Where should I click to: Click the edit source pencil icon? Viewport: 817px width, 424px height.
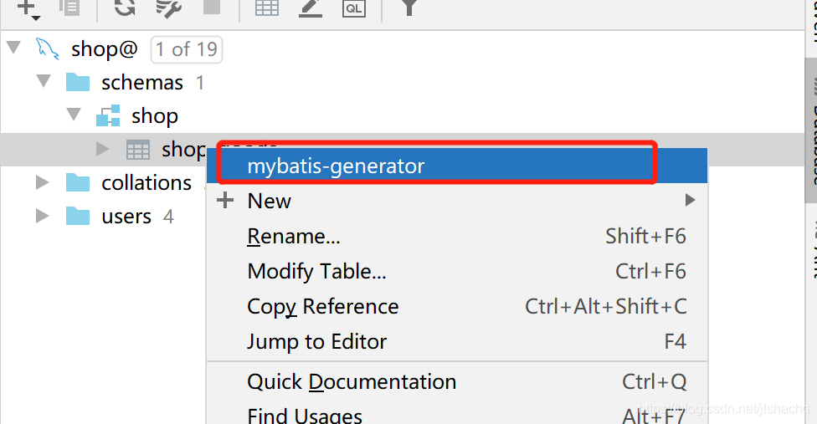[x=311, y=8]
